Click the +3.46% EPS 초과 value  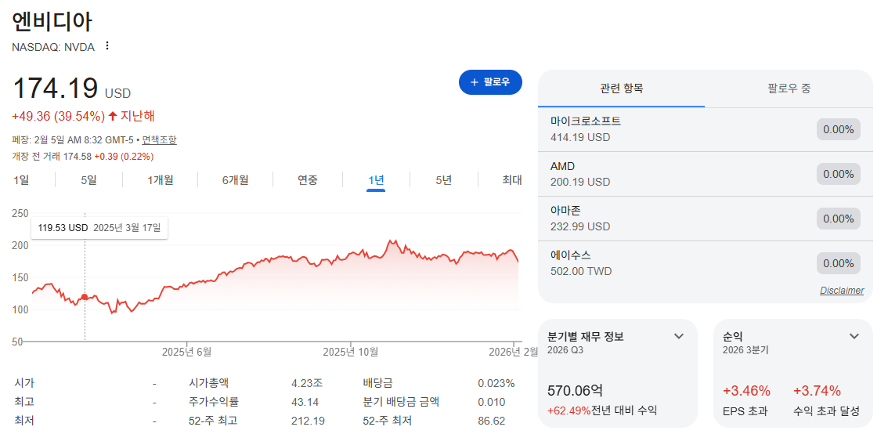[746, 390]
